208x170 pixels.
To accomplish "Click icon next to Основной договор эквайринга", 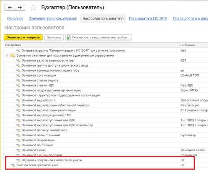I will (18, 130).
